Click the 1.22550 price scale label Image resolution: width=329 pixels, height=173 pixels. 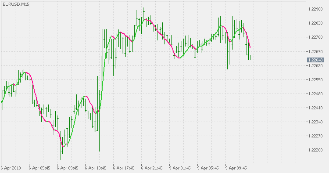coord(315,80)
